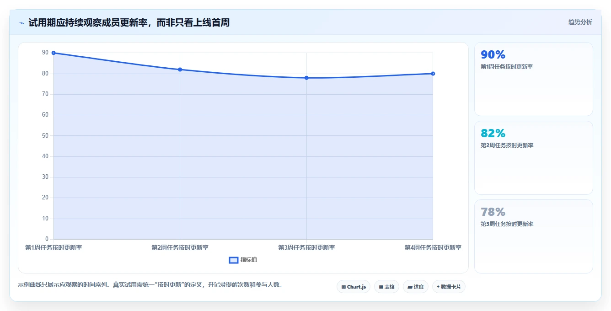Click y-axis tick label 30
This screenshot has width=611, height=311.
45,177
